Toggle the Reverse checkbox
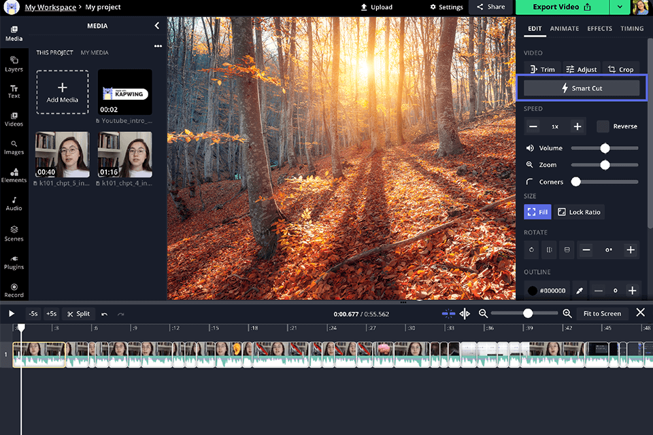This screenshot has height=435, width=653. [603, 126]
